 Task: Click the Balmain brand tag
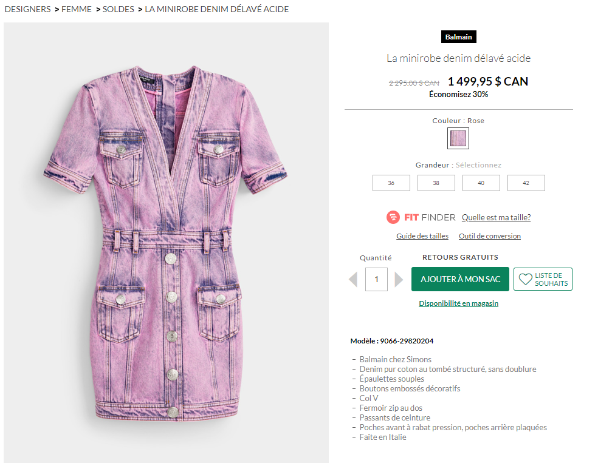pyautogui.click(x=459, y=37)
